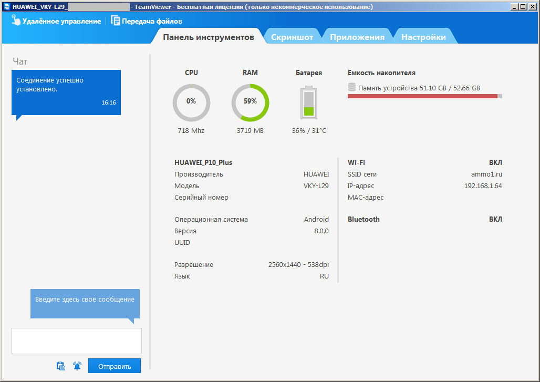The height and width of the screenshot is (382, 540).
Task: Click the '192.168.1.64' IP address
Action: tap(483, 185)
